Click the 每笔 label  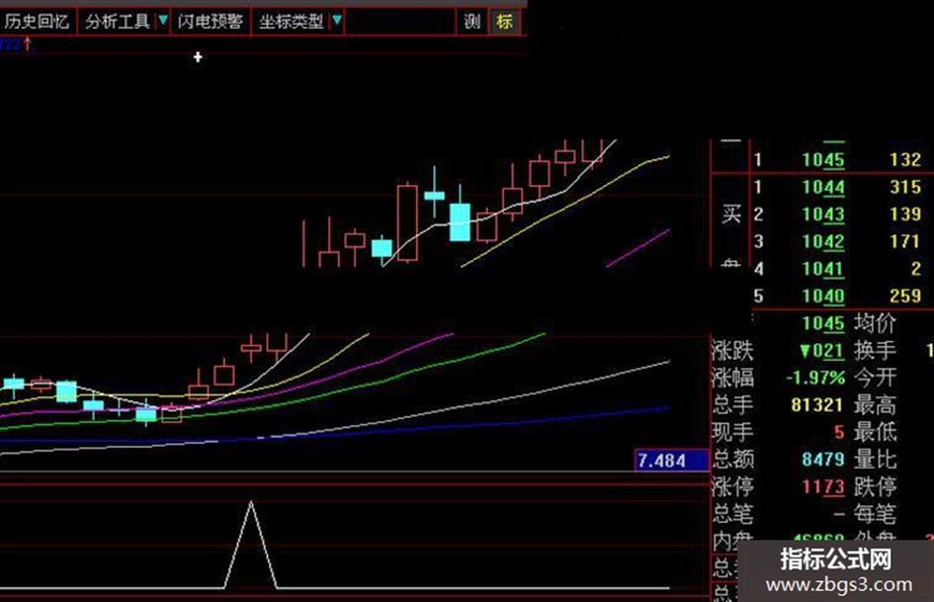click(x=875, y=514)
